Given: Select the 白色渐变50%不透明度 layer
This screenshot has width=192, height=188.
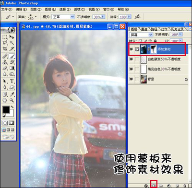Looking at the screenshot, I should click(164, 59).
